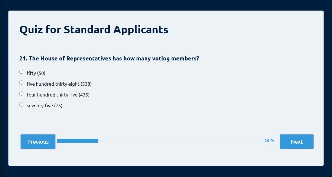Screen dimensions: 332x177
Task: Mark the four hundred thirty five radio button
Action: [x=21, y=94]
